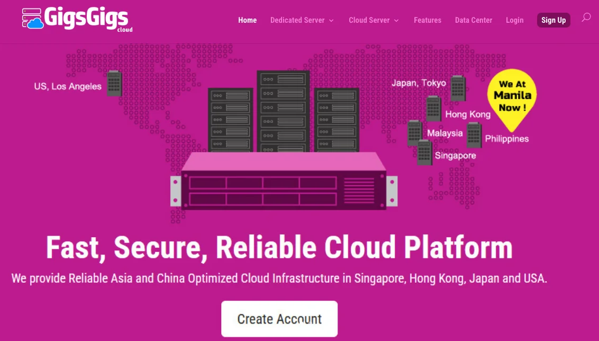
Task: Open the Features menu item
Action: tap(428, 20)
